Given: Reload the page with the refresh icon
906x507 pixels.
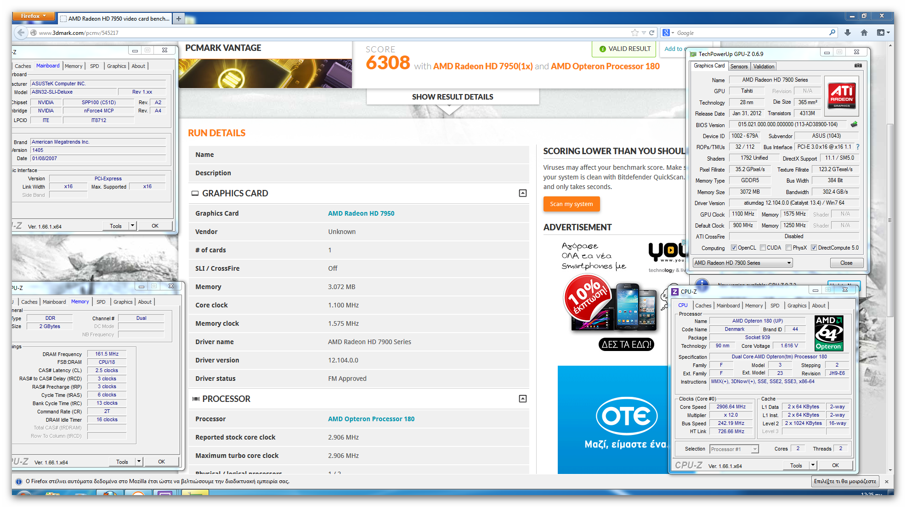Looking at the screenshot, I should pyautogui.click(x=651, y=33).
